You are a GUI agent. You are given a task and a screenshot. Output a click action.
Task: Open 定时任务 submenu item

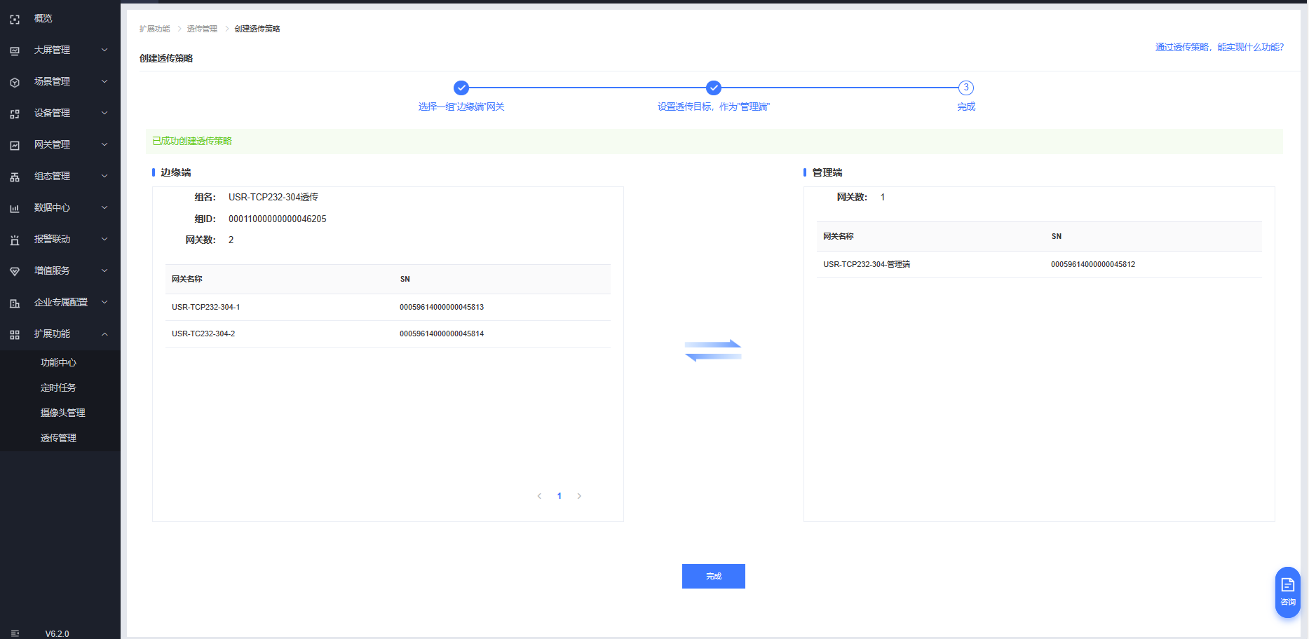58,387
